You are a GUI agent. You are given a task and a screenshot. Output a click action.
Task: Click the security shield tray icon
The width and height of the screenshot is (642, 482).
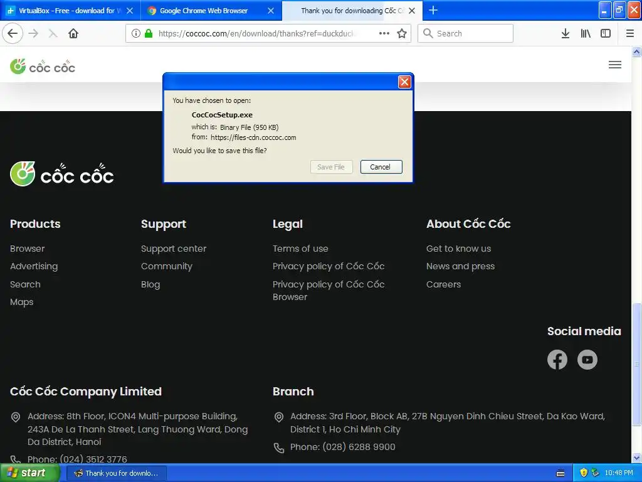click(584, 473)
